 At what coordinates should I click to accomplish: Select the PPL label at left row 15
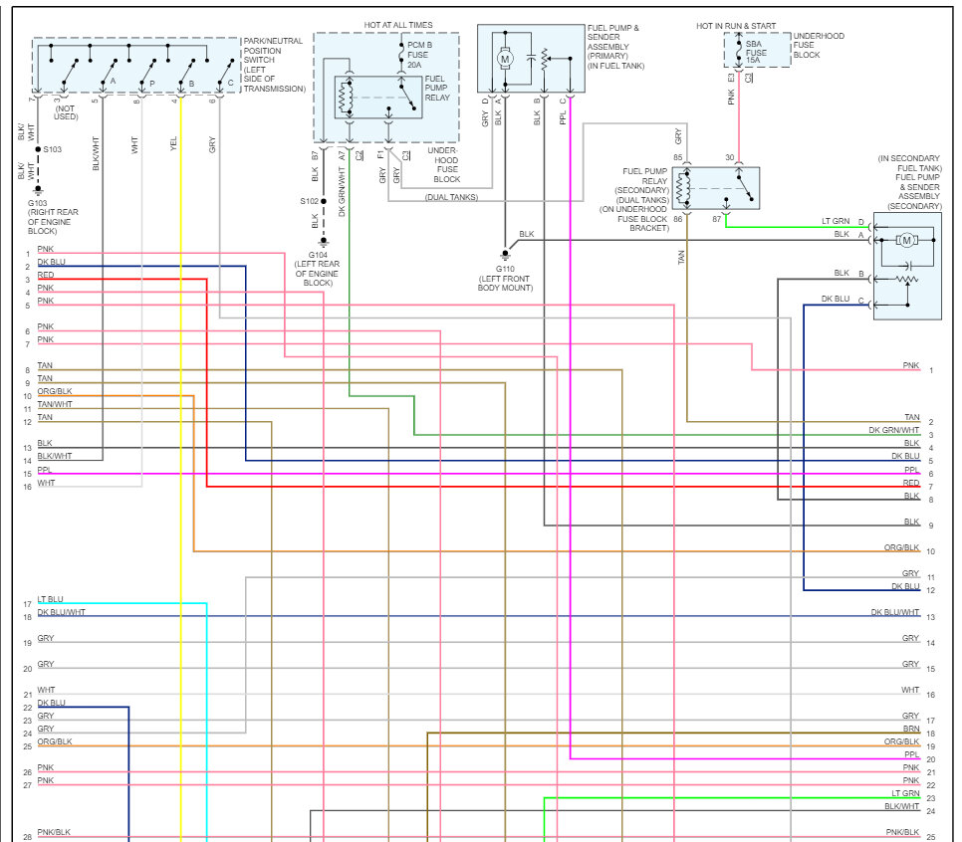(44, 470)
